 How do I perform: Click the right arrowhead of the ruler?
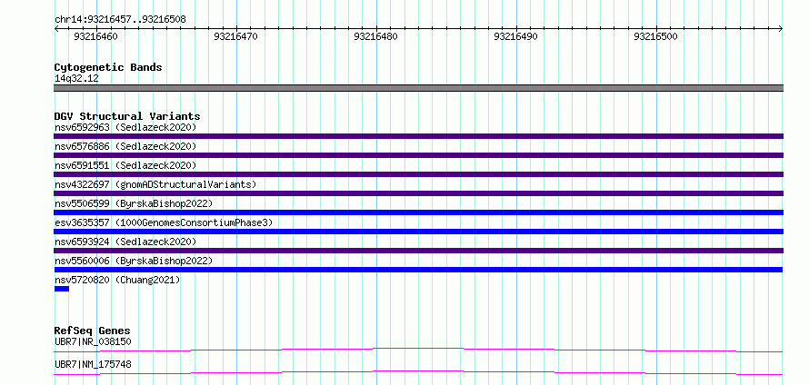point(781,29)
